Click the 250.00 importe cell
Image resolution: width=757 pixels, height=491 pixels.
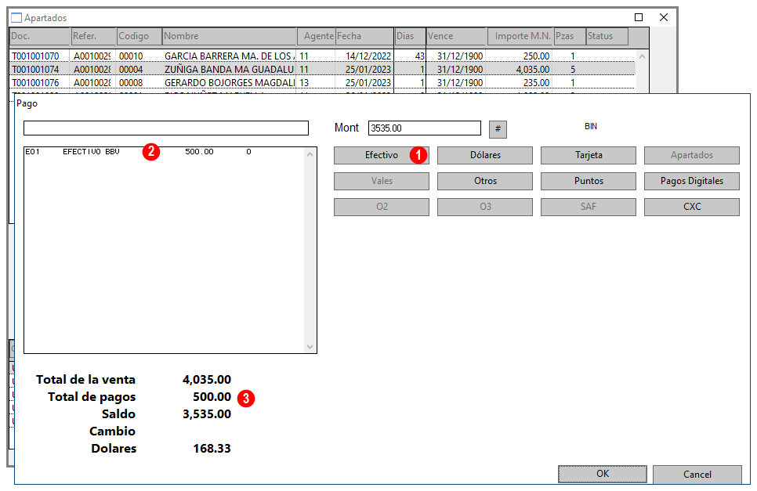[536, 56]
